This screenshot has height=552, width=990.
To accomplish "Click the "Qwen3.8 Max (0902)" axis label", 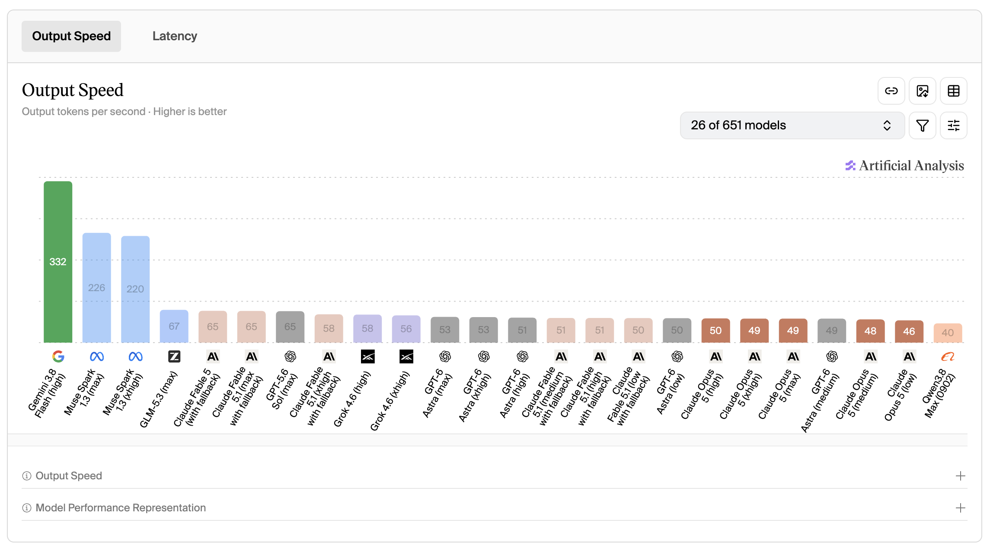I will coord(939,393).
